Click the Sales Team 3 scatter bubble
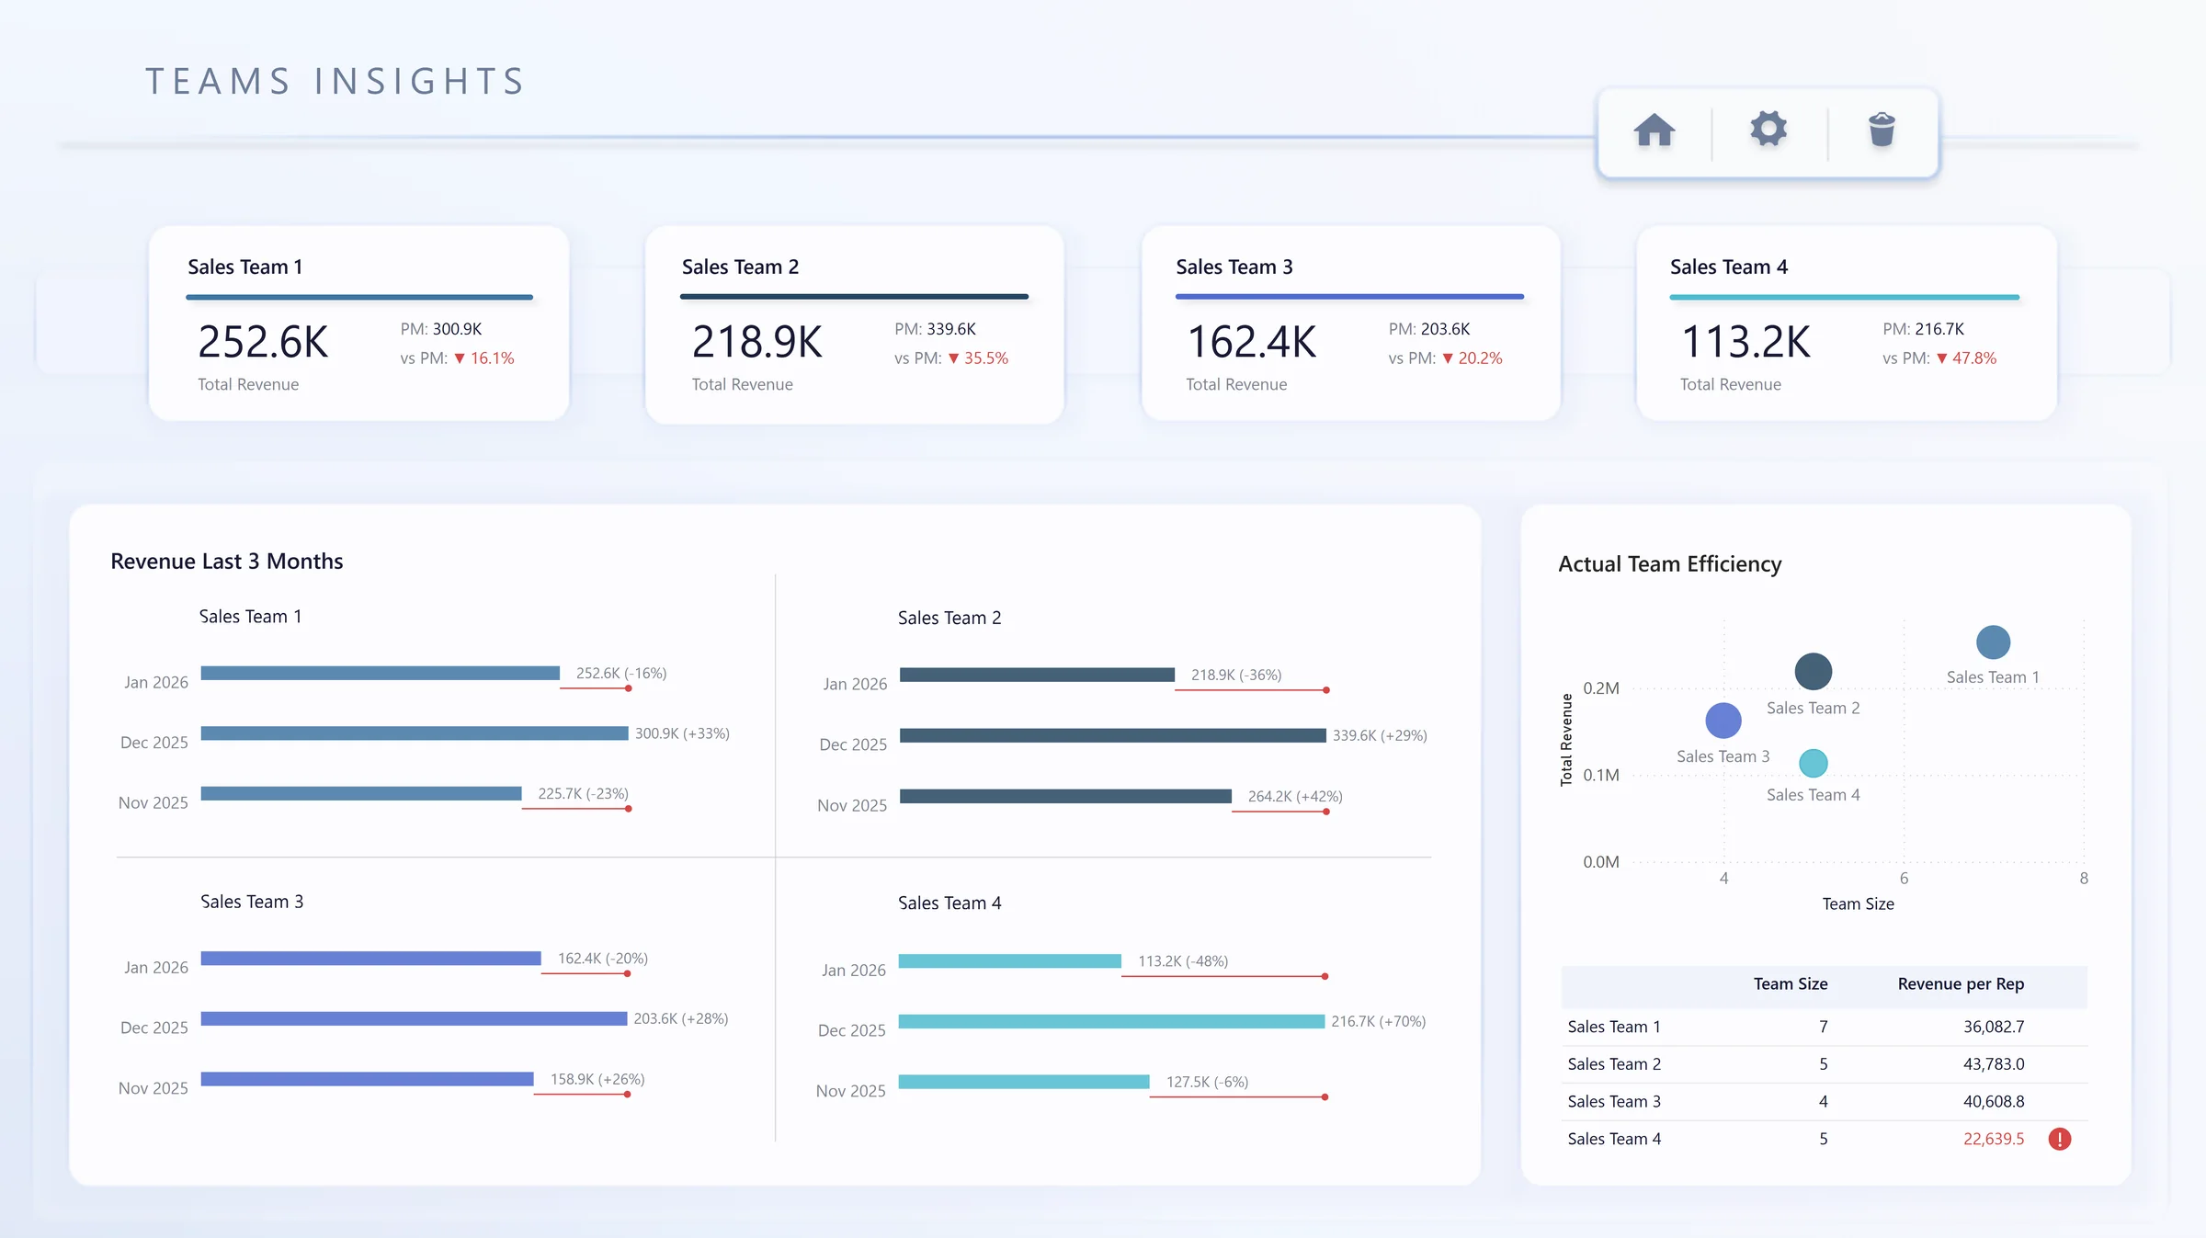This screenshot has width=2206, height=1238. [x=1723, y=721]
